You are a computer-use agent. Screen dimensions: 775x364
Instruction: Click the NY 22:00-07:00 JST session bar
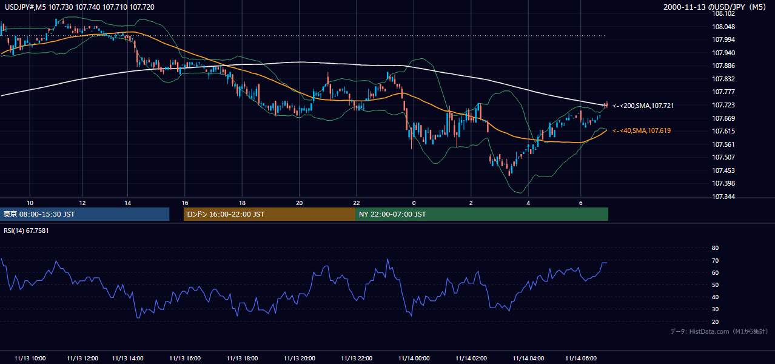[481, 214]
